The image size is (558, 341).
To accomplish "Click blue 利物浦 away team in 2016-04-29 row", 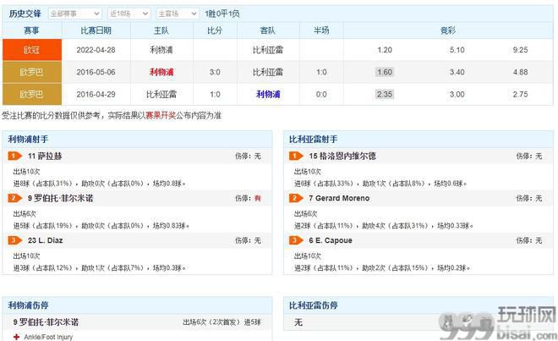I will 268,94.
